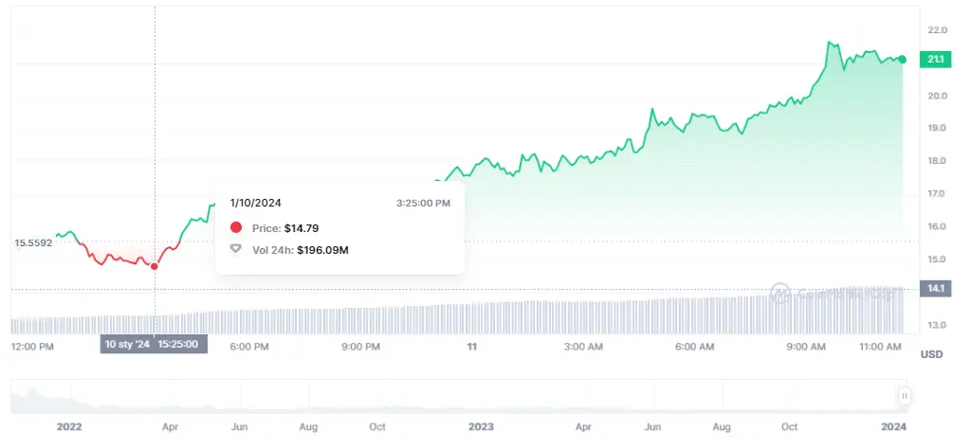
Task: Grab the range slider handle near 2024
Action: [905, 396]
